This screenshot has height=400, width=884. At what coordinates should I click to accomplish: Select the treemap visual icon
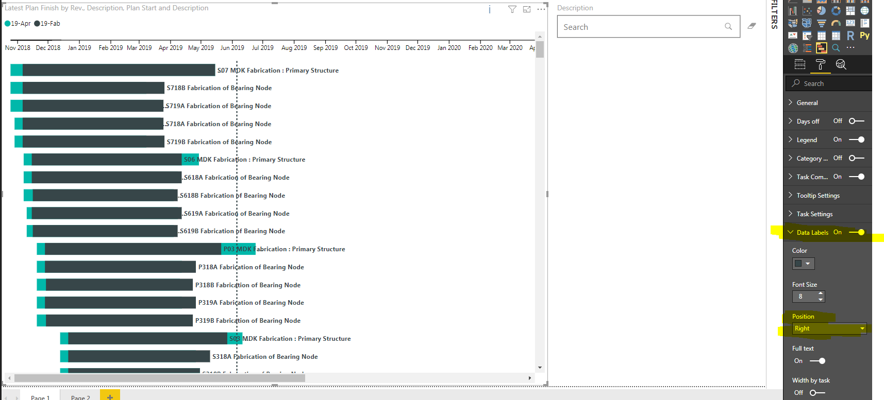coord(850,11)
